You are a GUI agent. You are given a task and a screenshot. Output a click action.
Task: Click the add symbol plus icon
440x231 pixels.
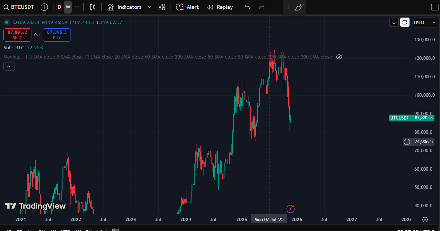[x=44, y=7]
